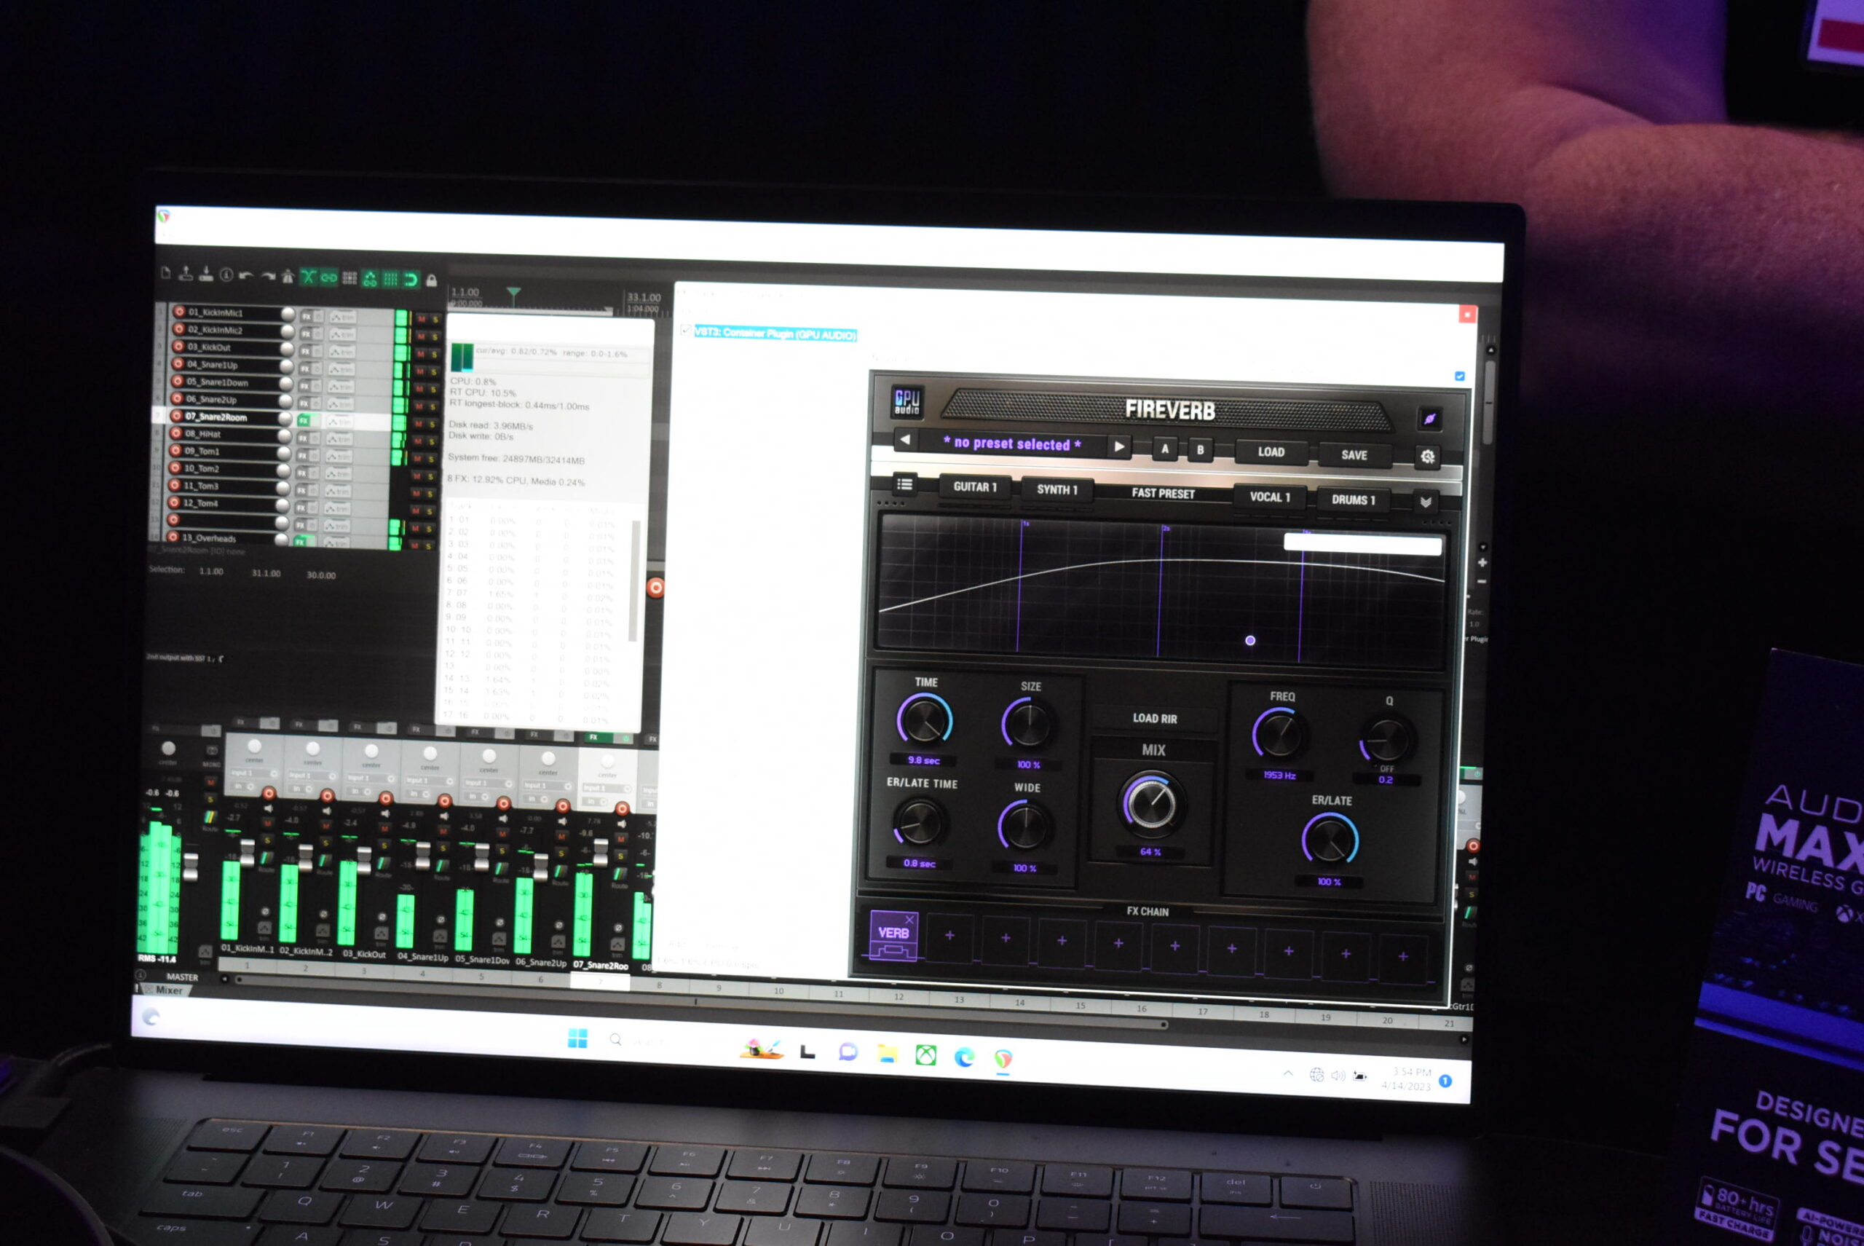The image size is (1864, 1246).
Task: Click the purple EQ node in graph
Action: 1249,641
